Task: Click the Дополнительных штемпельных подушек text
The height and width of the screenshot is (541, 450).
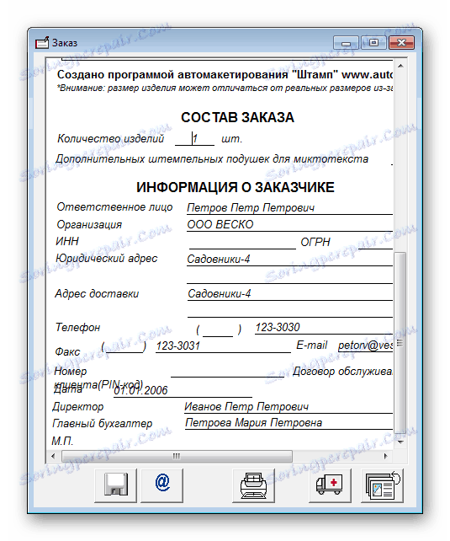Action: tap(212, 159)
